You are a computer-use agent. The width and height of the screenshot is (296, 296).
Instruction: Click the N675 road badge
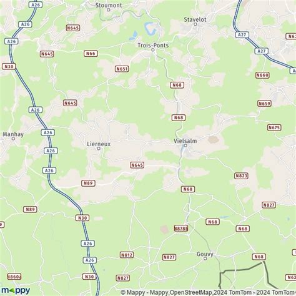tap(274, 127)
